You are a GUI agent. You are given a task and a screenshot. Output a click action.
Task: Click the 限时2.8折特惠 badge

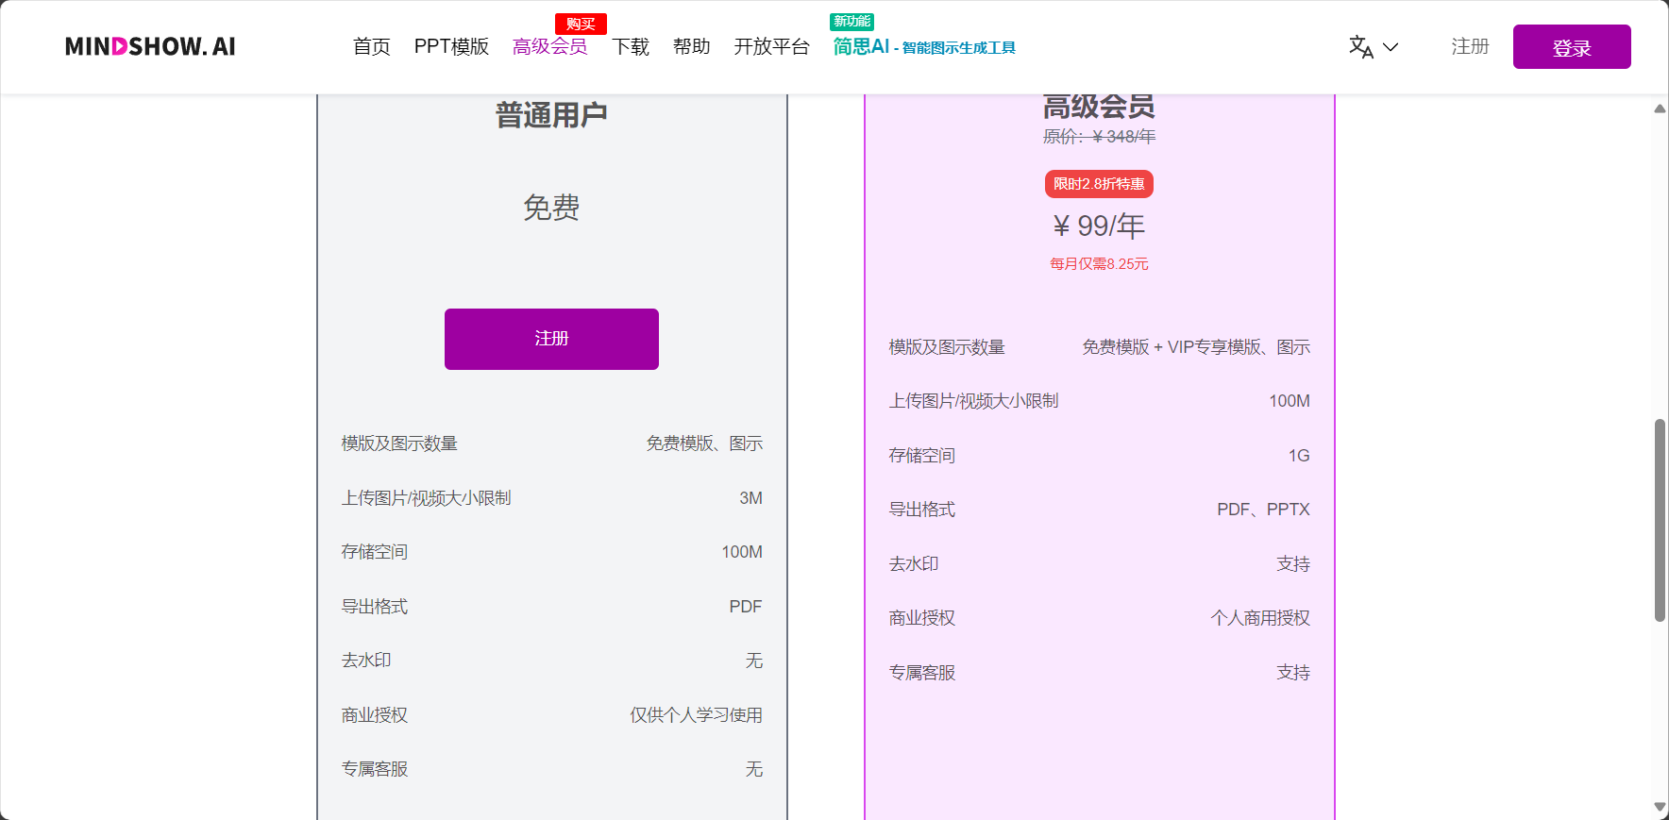1099,184
